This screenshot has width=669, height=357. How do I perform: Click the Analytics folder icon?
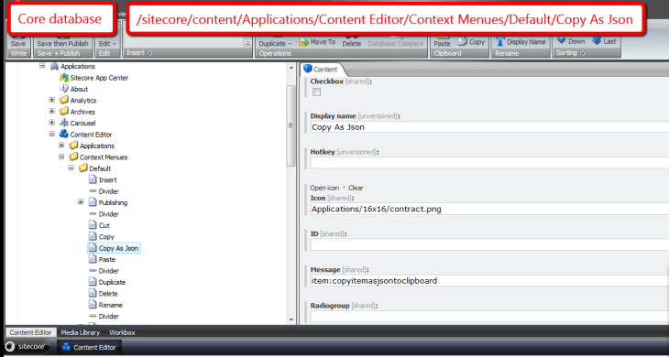point(64,100)
